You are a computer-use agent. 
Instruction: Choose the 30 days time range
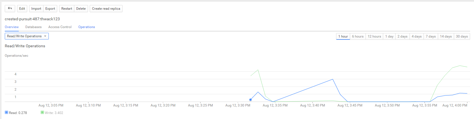pyautogui.click(x=462, y=36)
